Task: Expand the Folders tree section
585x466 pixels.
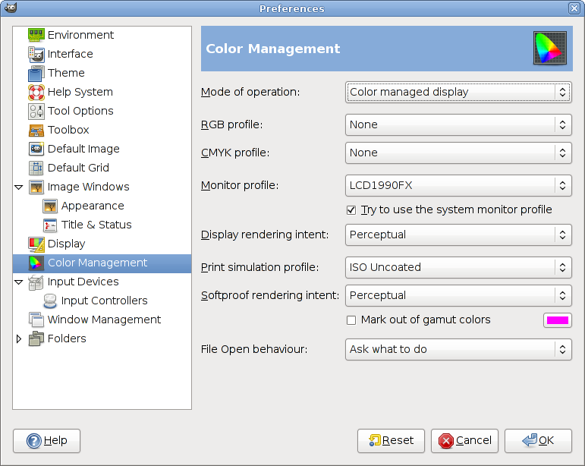Action: click(x=19, y=338)
